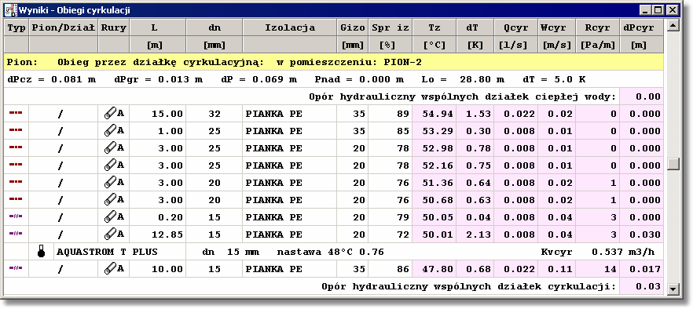Click the vertical scrollbar thumb
Screen dimensions: 693x309
(x=673, y=164)
